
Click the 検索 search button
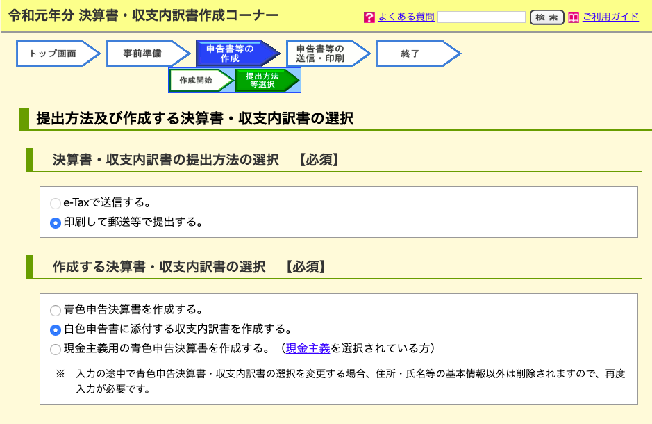point(546,17)
